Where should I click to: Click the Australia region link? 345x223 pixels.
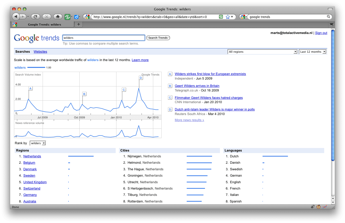30,201
